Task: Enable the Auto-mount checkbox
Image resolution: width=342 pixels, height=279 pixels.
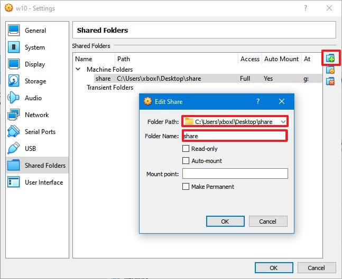Action: [186, 161]
